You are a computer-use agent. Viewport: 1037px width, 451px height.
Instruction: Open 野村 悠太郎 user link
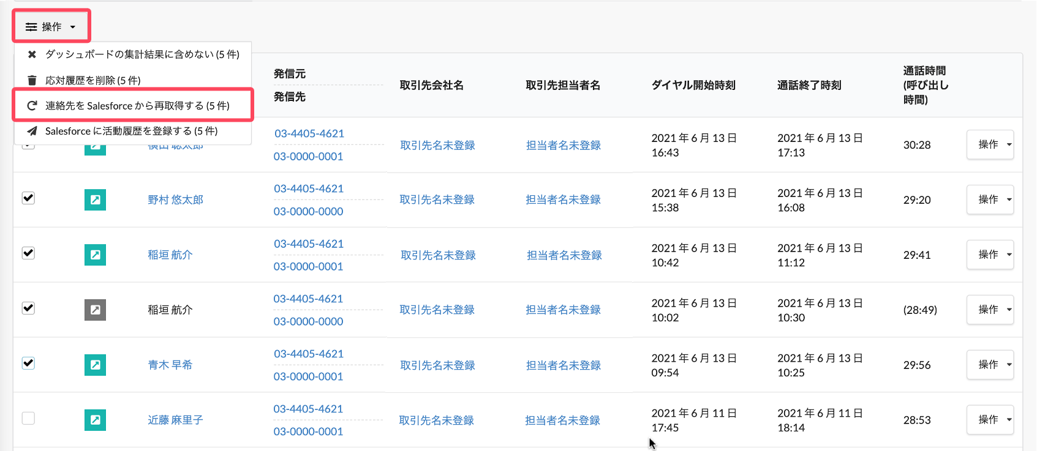coord(175,199)
